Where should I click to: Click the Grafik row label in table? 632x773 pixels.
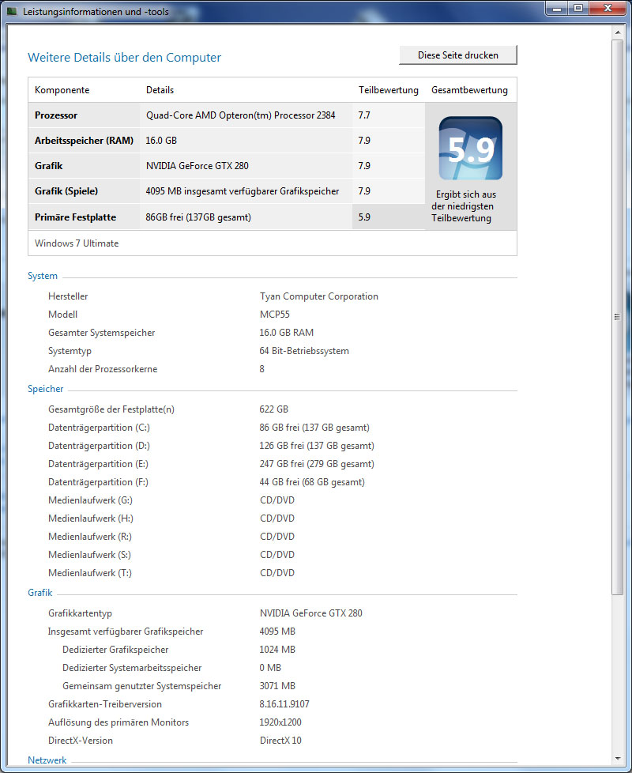pos(48,166)
